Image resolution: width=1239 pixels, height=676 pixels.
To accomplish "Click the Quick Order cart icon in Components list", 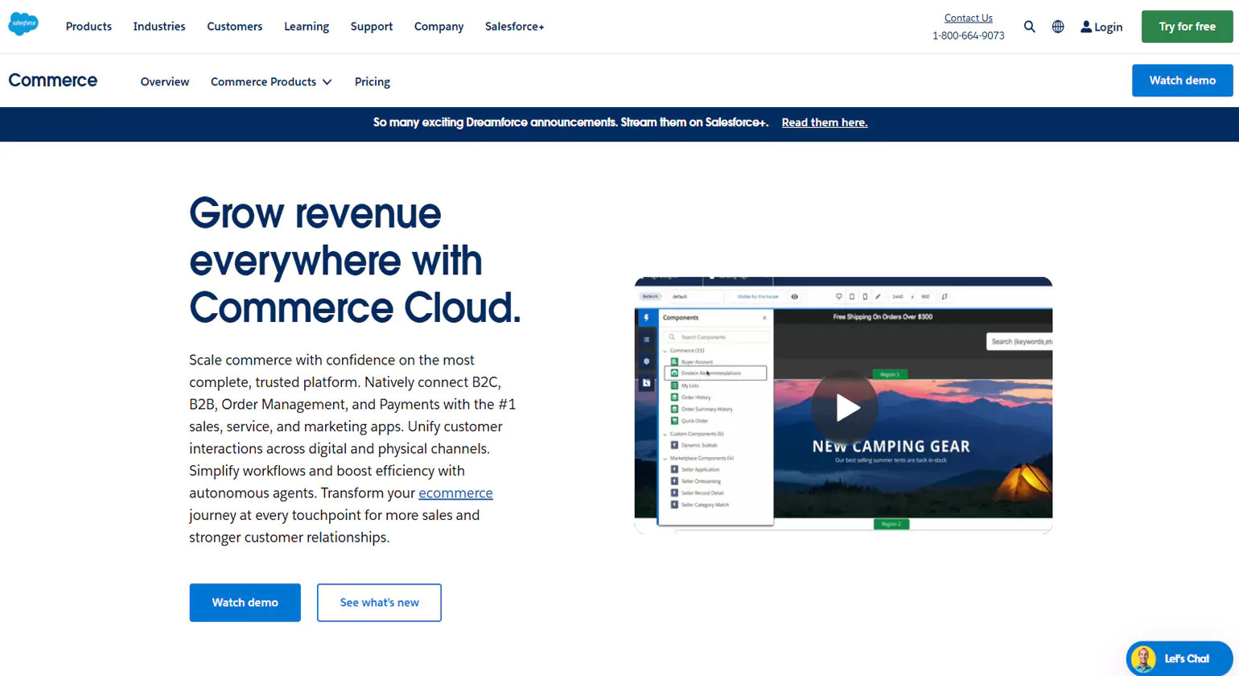I will point(675,420).
